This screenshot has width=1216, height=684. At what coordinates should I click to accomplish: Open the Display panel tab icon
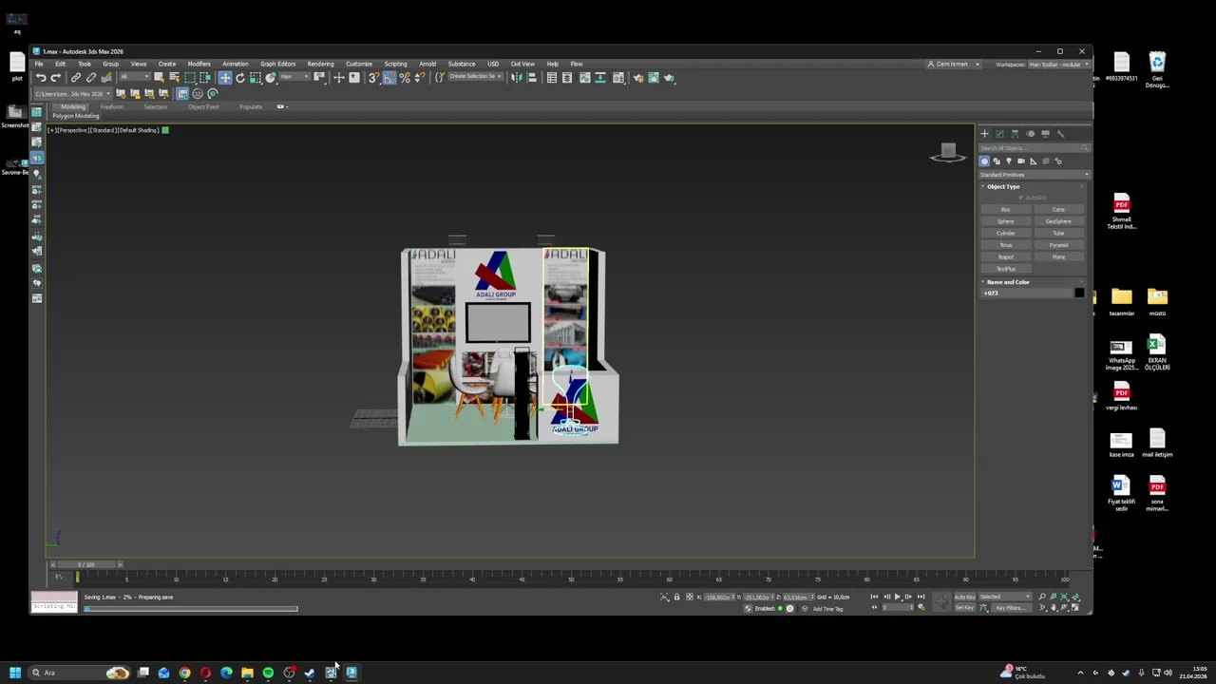coord(1045,134)
